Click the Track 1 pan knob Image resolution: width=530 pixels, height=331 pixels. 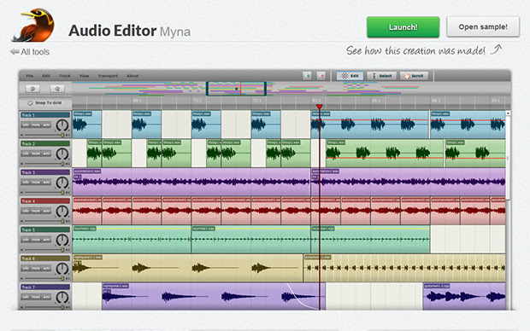click(62, 125)
